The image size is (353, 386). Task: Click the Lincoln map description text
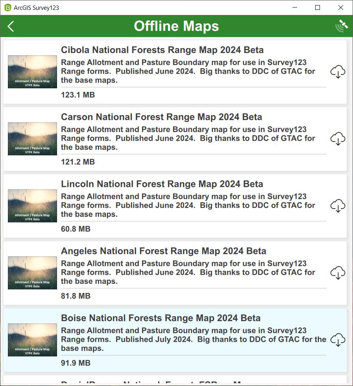click(x=188, y=205)
